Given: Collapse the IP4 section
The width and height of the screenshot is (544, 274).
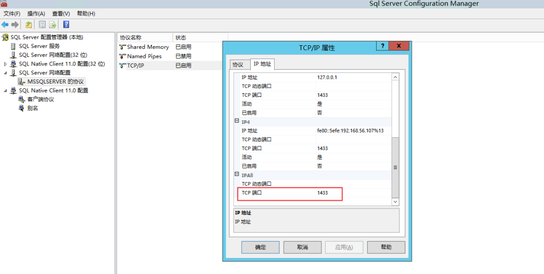Looking at the screenshot, I should [236, 121].
